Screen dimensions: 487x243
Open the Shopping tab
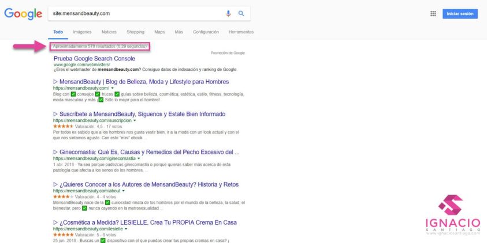coord(135,32)
